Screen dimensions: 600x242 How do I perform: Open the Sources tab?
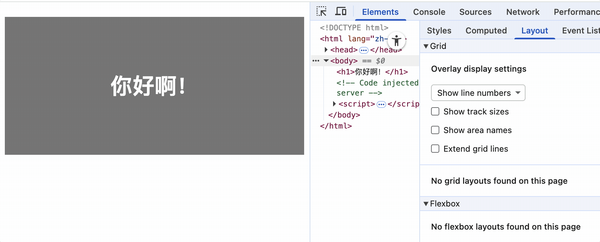click(475, 12)
